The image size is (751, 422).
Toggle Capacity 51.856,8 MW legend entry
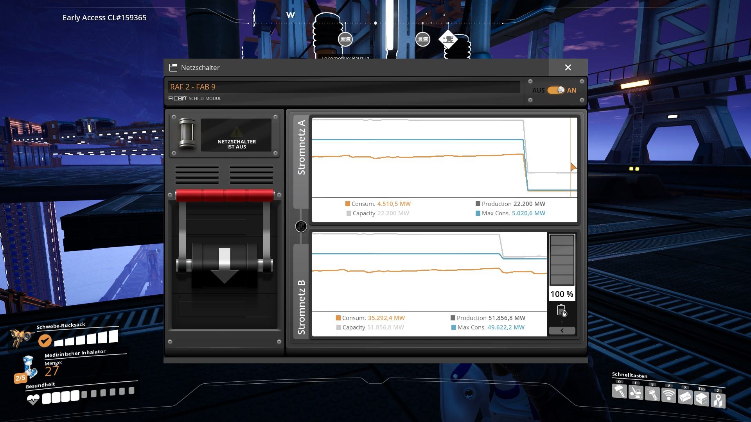(370, 327)
